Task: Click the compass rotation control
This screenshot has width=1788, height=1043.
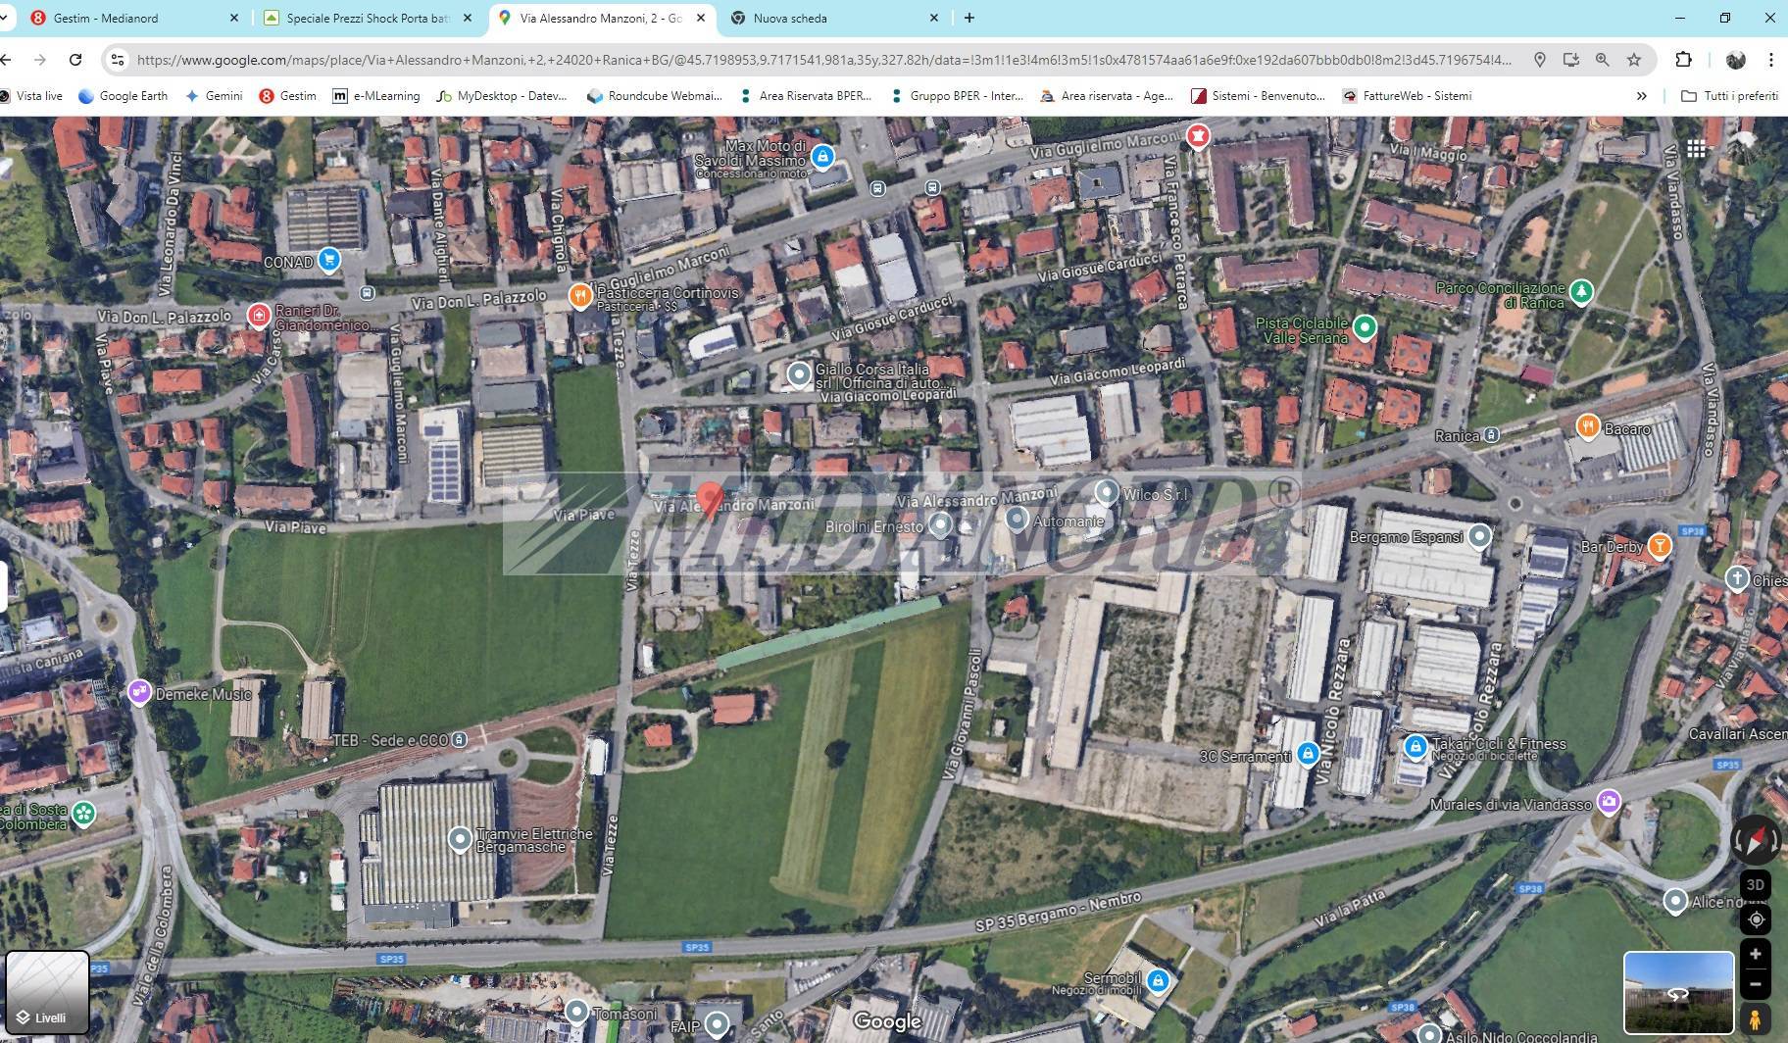Action: point(1755,840)
